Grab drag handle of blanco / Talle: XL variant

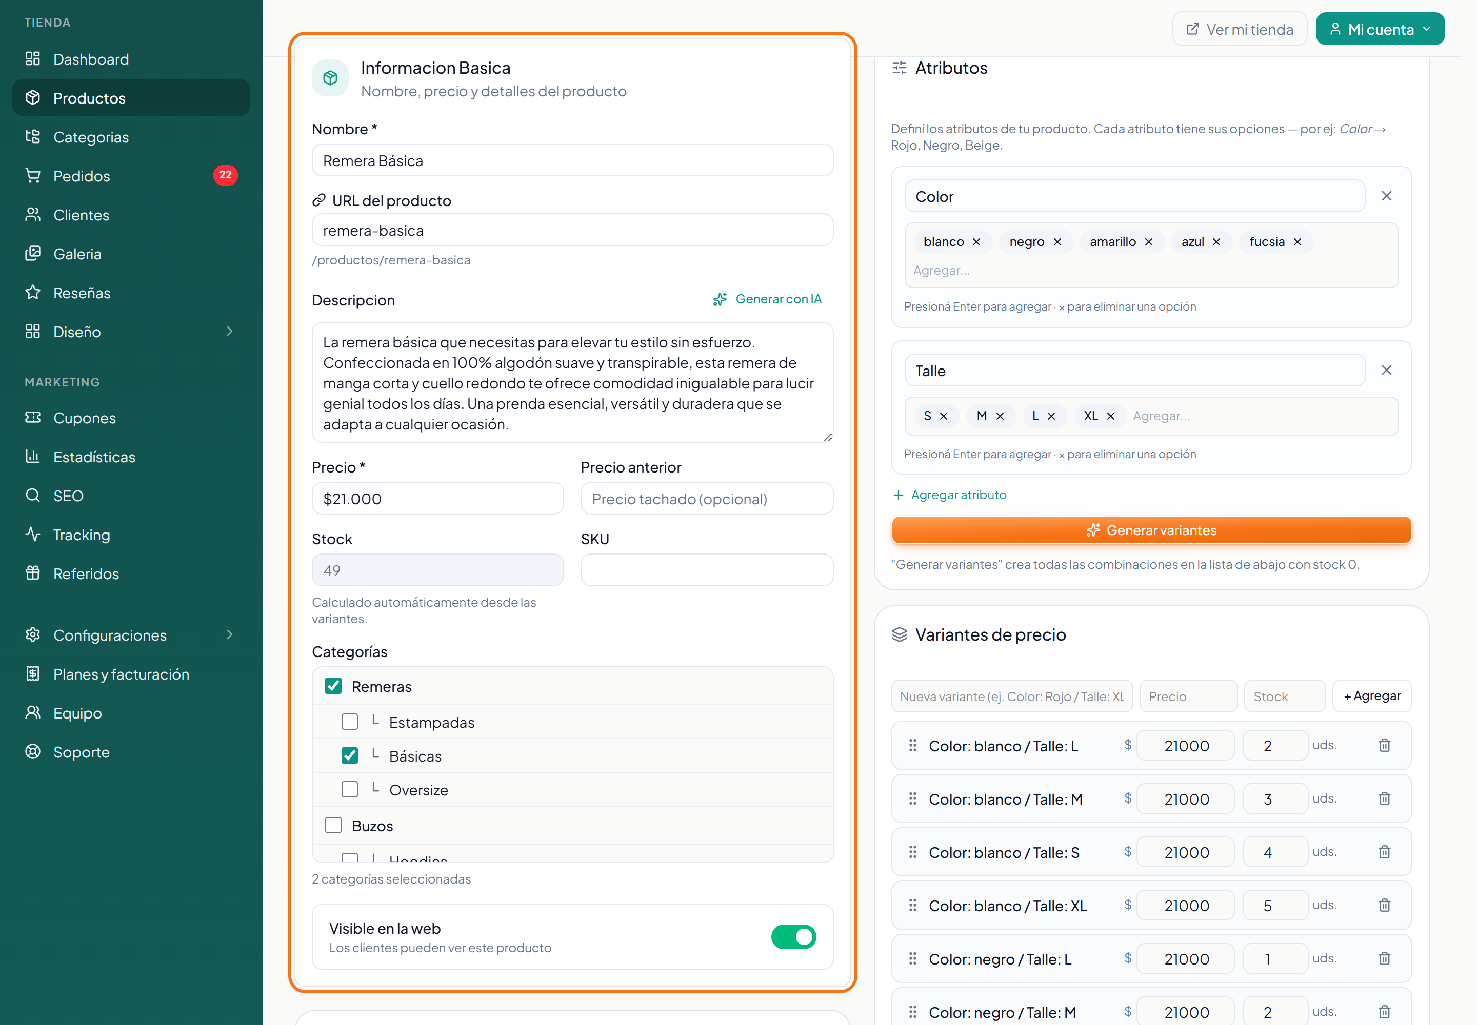912,905
